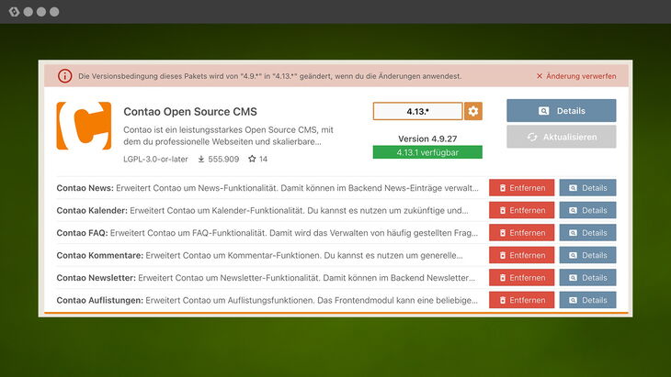671x377 pixels.
Task: Remove the Contao News package
Action: (x=521, y=188)
